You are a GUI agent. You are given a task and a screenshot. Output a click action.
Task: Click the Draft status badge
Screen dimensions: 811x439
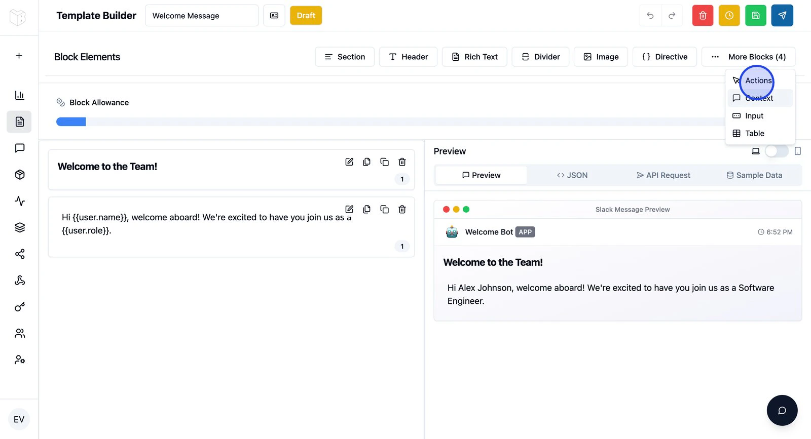[x=306, y=16]
